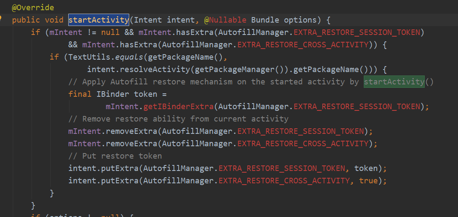Click EXTRA_RESTORE_CROSS_ACTIVITY in the && hasExtra line

(x=303, y=45)
